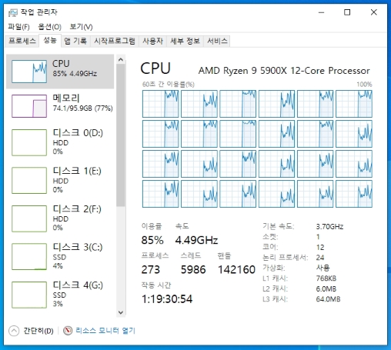The image size is (391, 350).
Task: Switch to the 프로세스 tab
Action: (22, 41)
